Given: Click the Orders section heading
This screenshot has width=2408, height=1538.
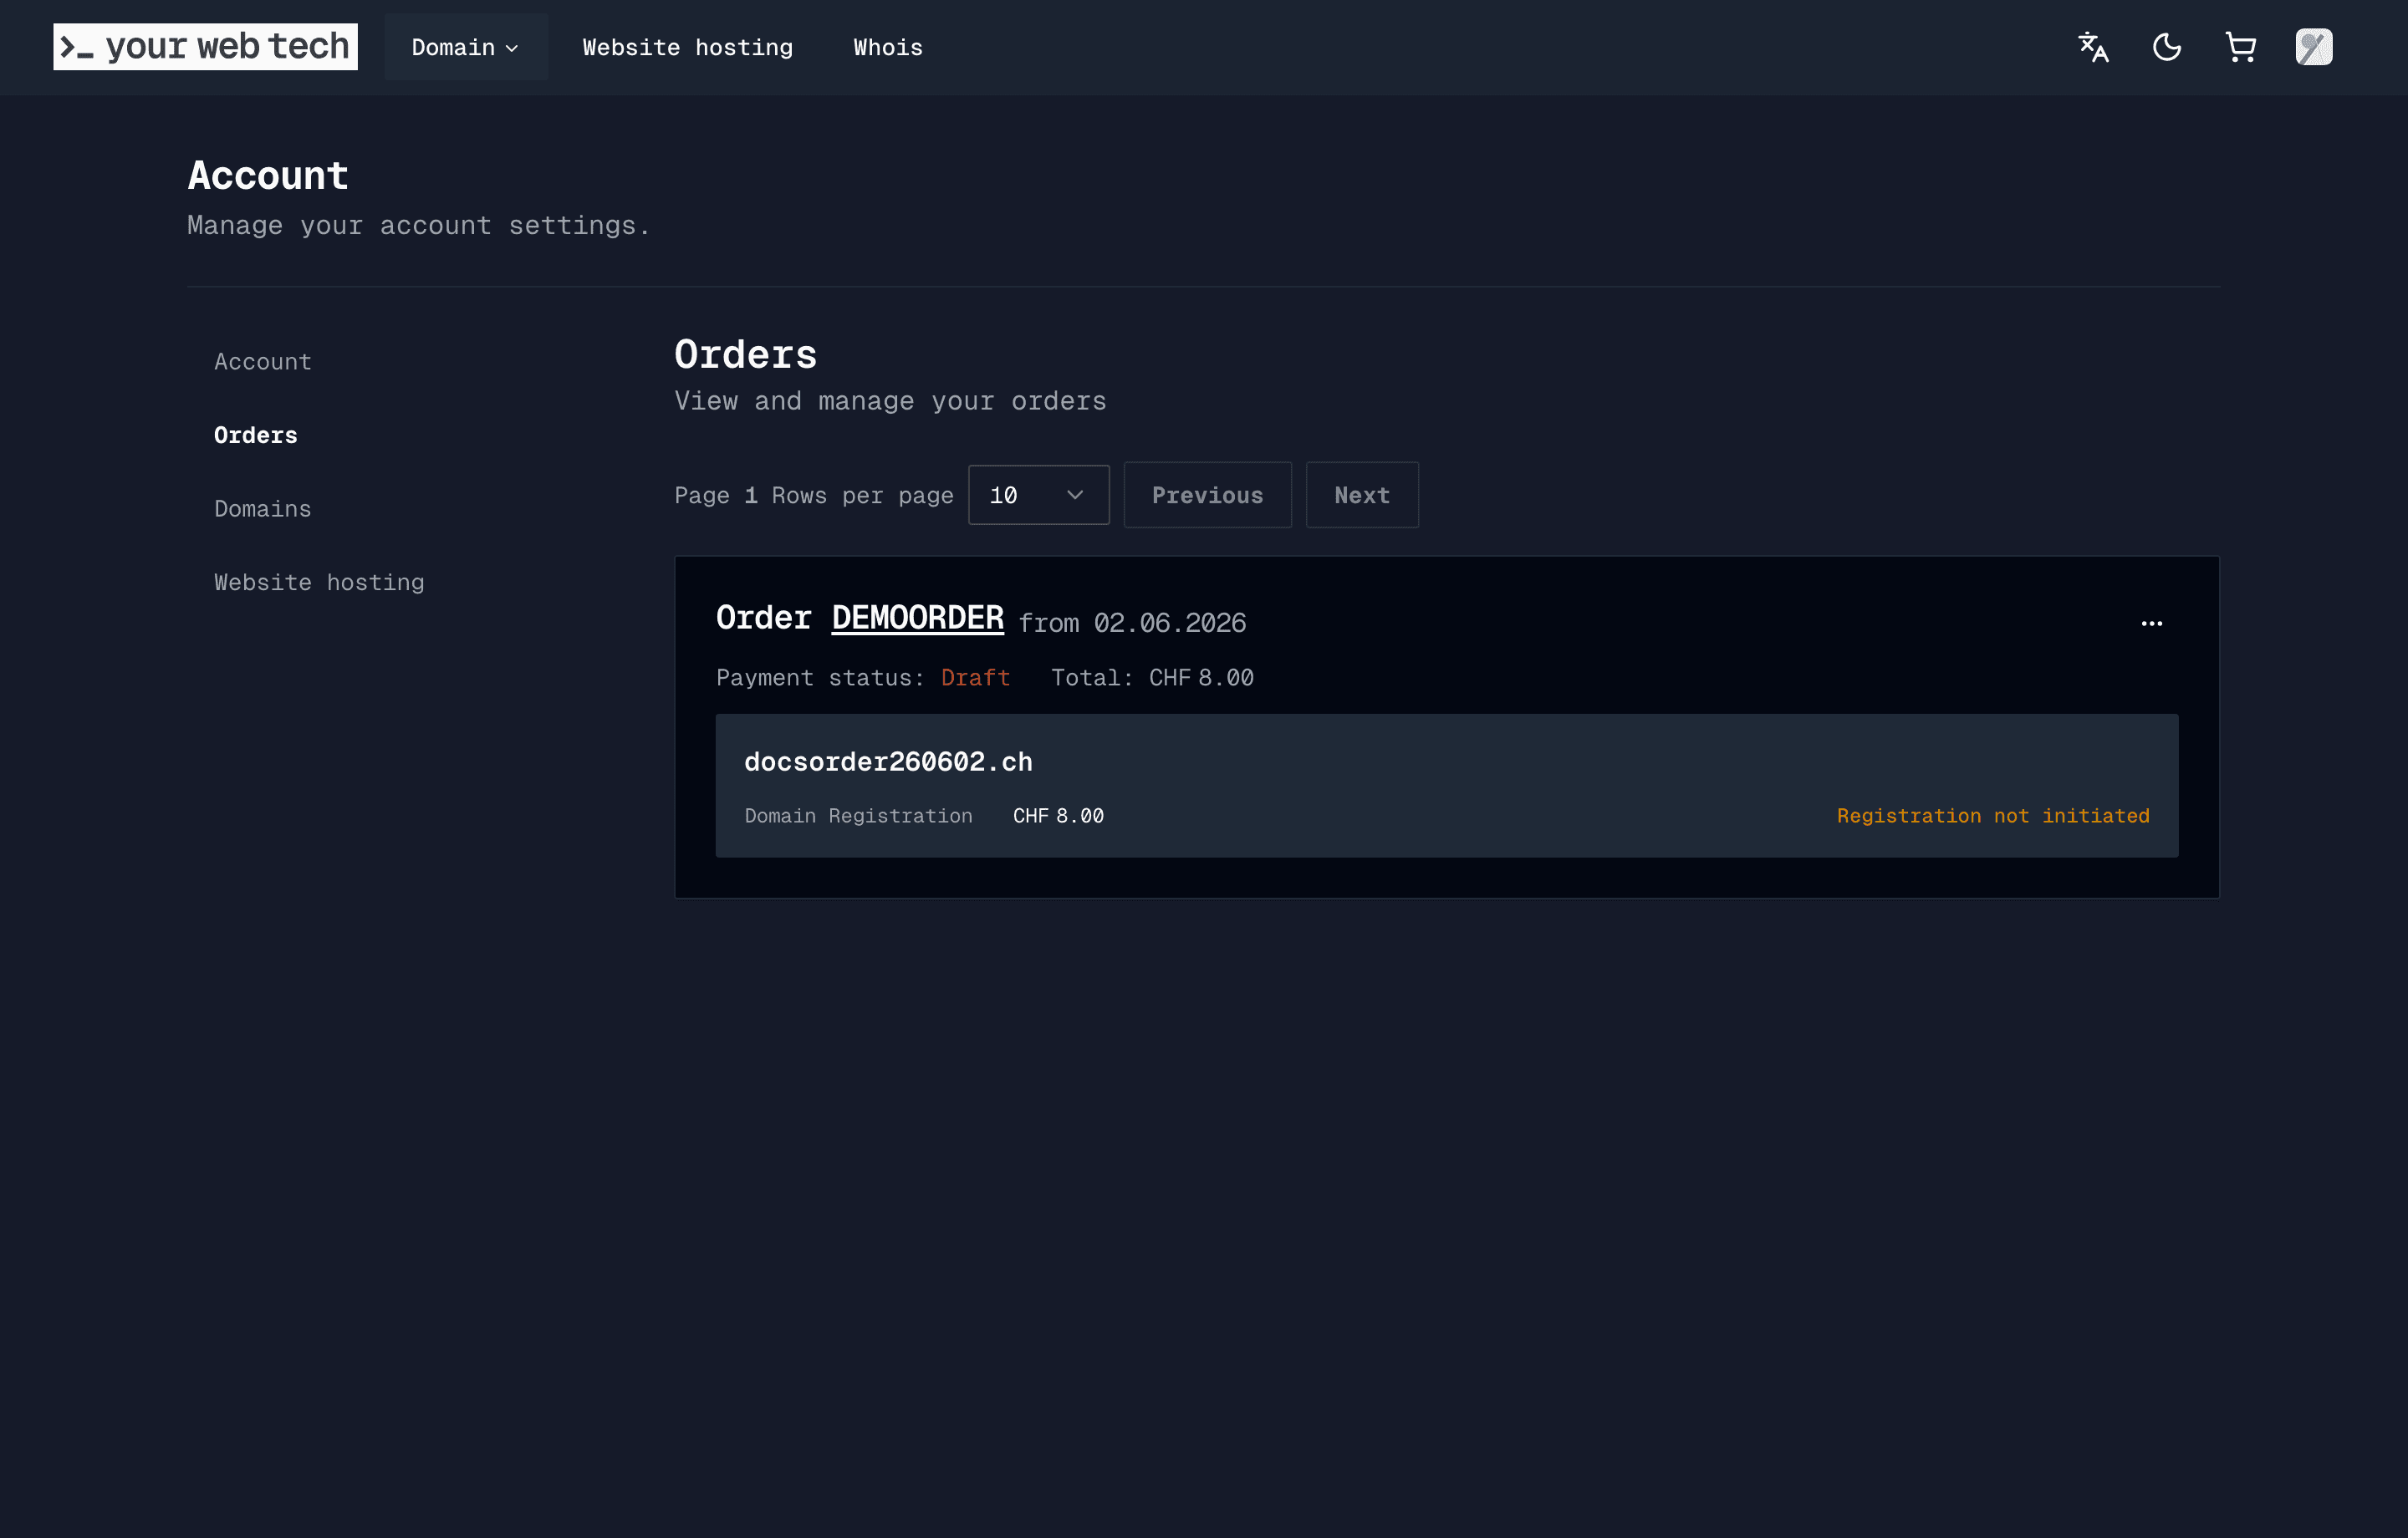Looking at the screenshot, I should coord(745,355).
